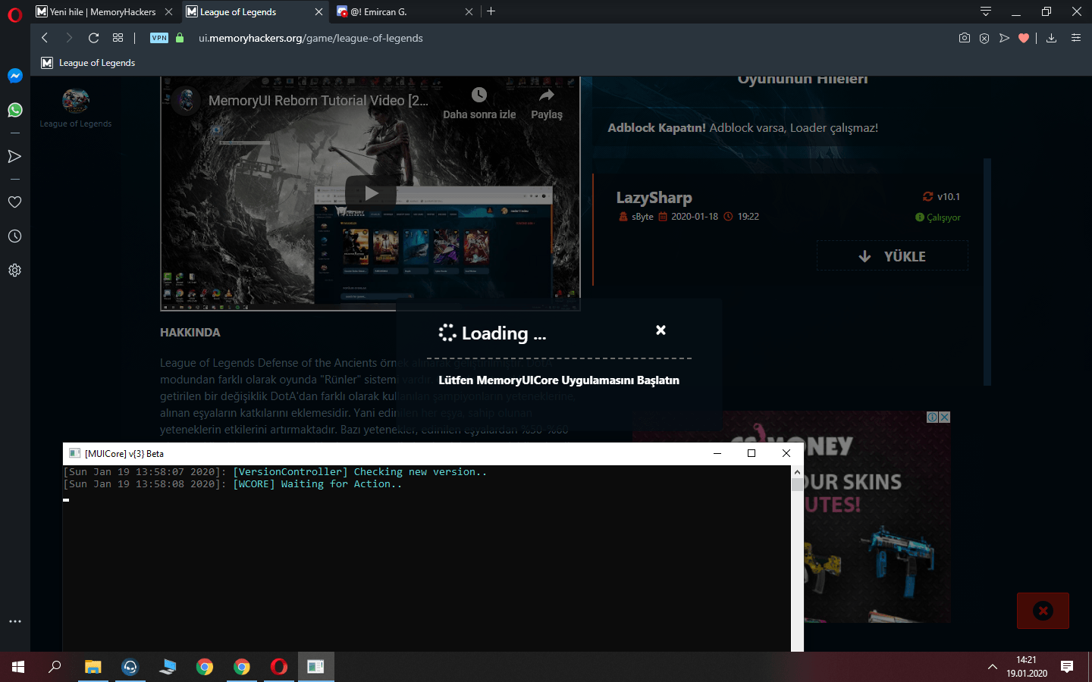Toggle the VPN badge
Image resolution: width=1092 pixels, height=682 pixels.
pos(159,38)
